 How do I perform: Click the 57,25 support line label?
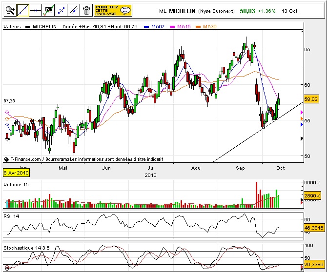[x=9, y=101]
